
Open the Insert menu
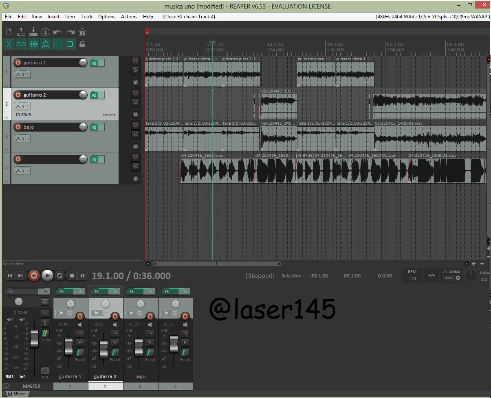click(x=53, y=17)
